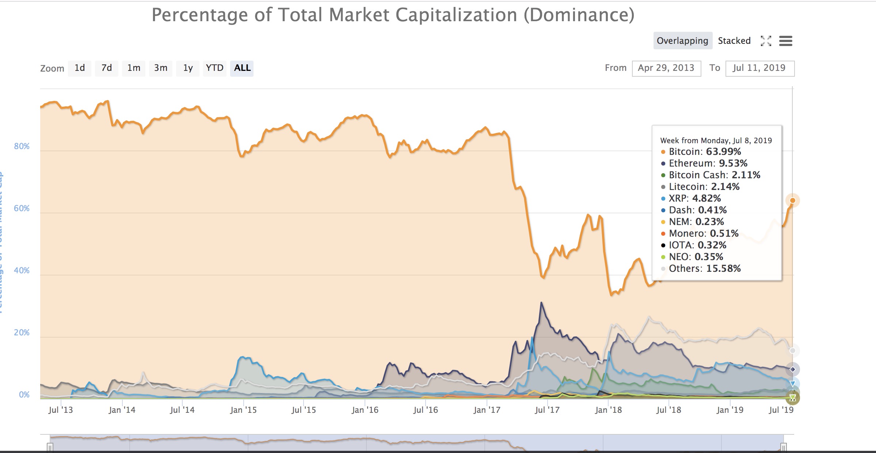Select the ALL zoom range
876x453 pixels.
[242, 68]
